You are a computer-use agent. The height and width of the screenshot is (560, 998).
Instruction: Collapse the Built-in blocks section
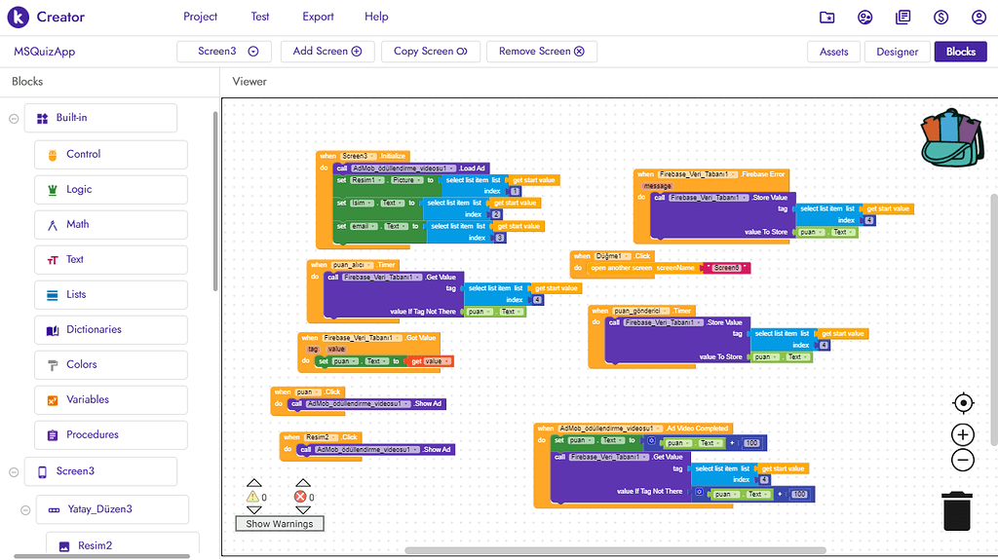(x=14, y=119)
